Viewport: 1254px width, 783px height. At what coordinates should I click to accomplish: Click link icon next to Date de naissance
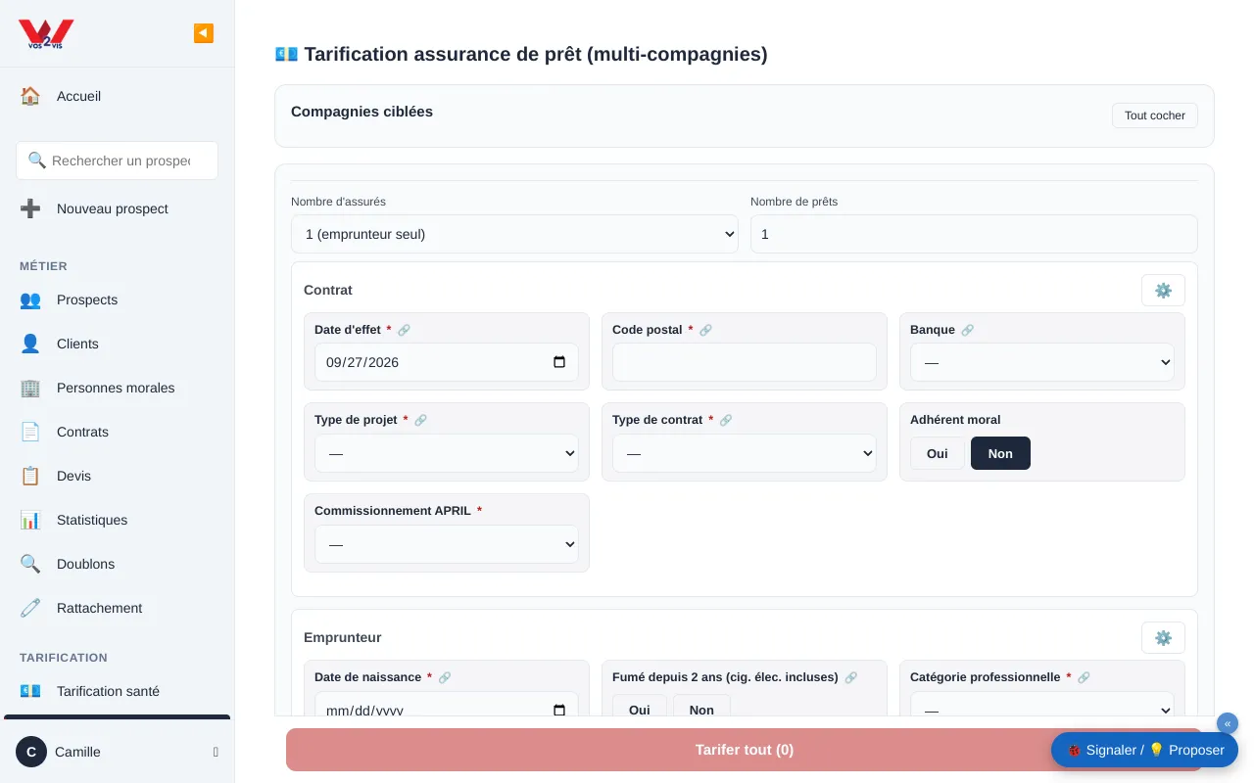445,677
